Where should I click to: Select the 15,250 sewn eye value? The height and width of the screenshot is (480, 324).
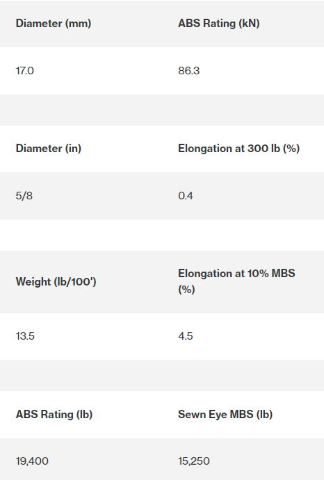point(194,461)
